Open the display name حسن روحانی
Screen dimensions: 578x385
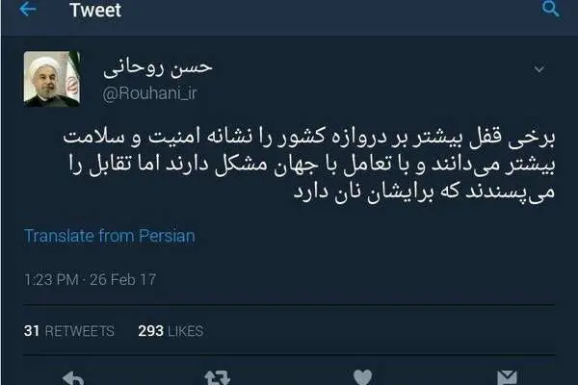pyautogui.click(x=158, y=68)
